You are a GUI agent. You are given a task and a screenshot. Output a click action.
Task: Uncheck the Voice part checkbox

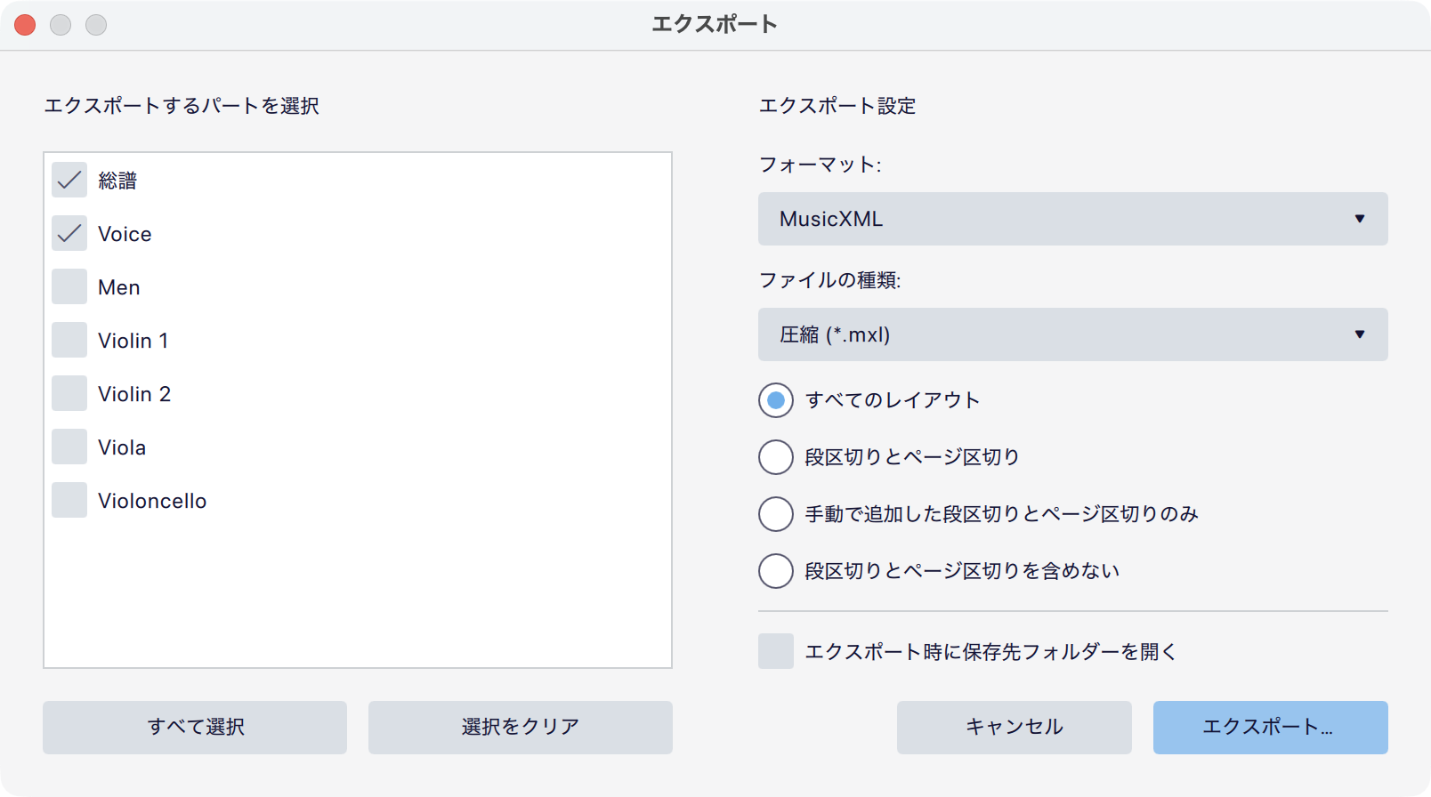point(69,234)
